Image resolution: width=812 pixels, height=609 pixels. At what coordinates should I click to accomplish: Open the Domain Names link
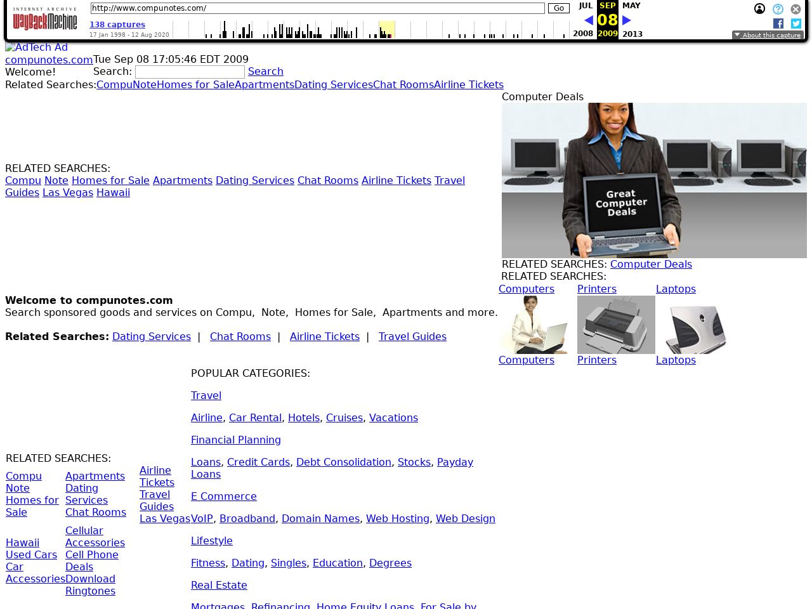(320, 519)
